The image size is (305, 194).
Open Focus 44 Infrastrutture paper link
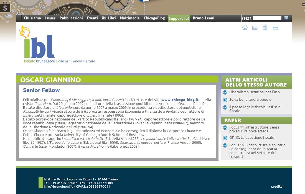[x=254, y=129]
